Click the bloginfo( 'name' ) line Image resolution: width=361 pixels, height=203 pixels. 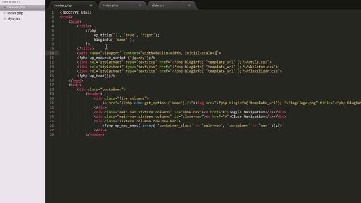tap(114, 39)
